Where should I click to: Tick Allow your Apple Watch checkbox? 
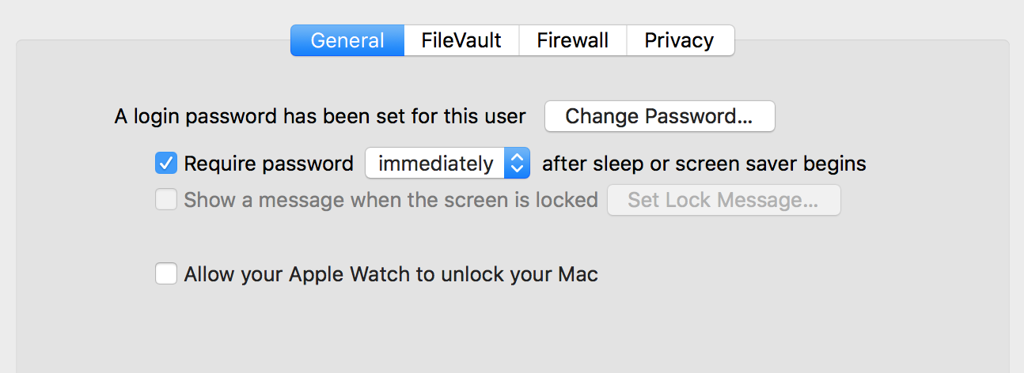coord(166,274)
